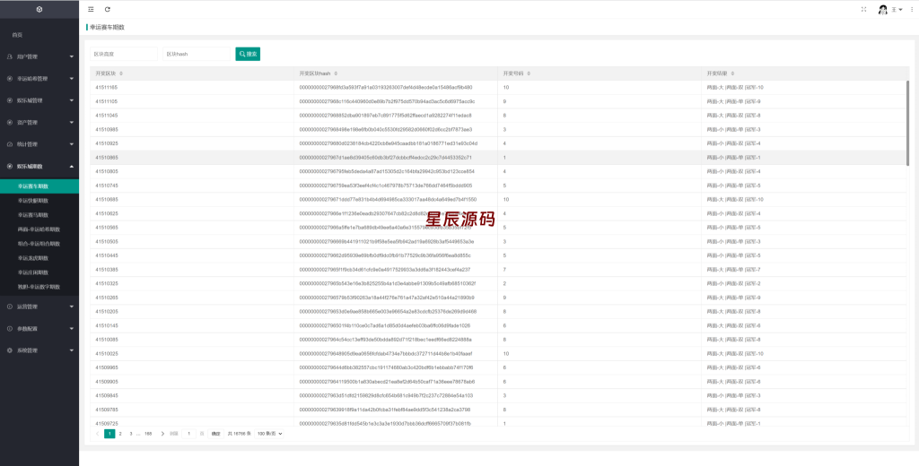Image resolution: width=919 pixels, height=466 pixels.
Task: Expand the 资产管理 sidebar menu arrow
Action: pos(72,123)
